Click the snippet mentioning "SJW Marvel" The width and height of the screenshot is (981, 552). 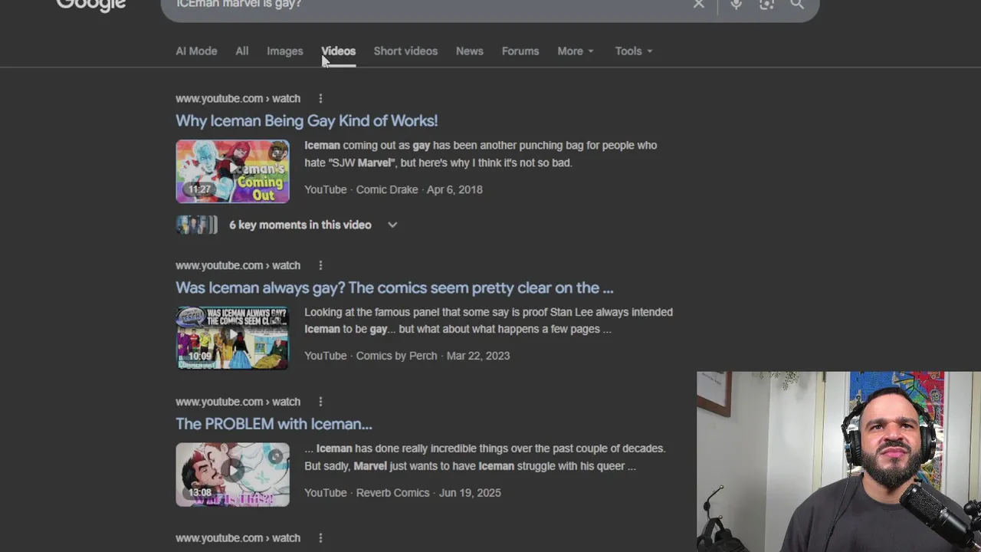pos(481,154)
